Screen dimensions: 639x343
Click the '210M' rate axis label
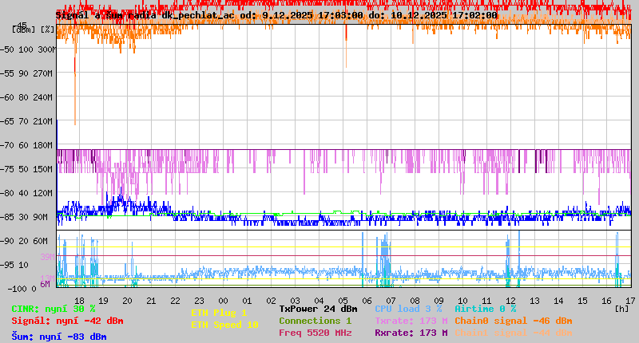pyautogui.click(x=43, y=121)
